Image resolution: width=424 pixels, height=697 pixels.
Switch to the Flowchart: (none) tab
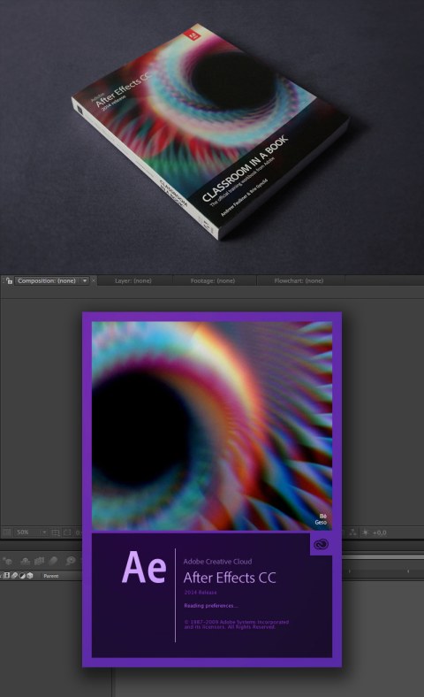[299, 280]
